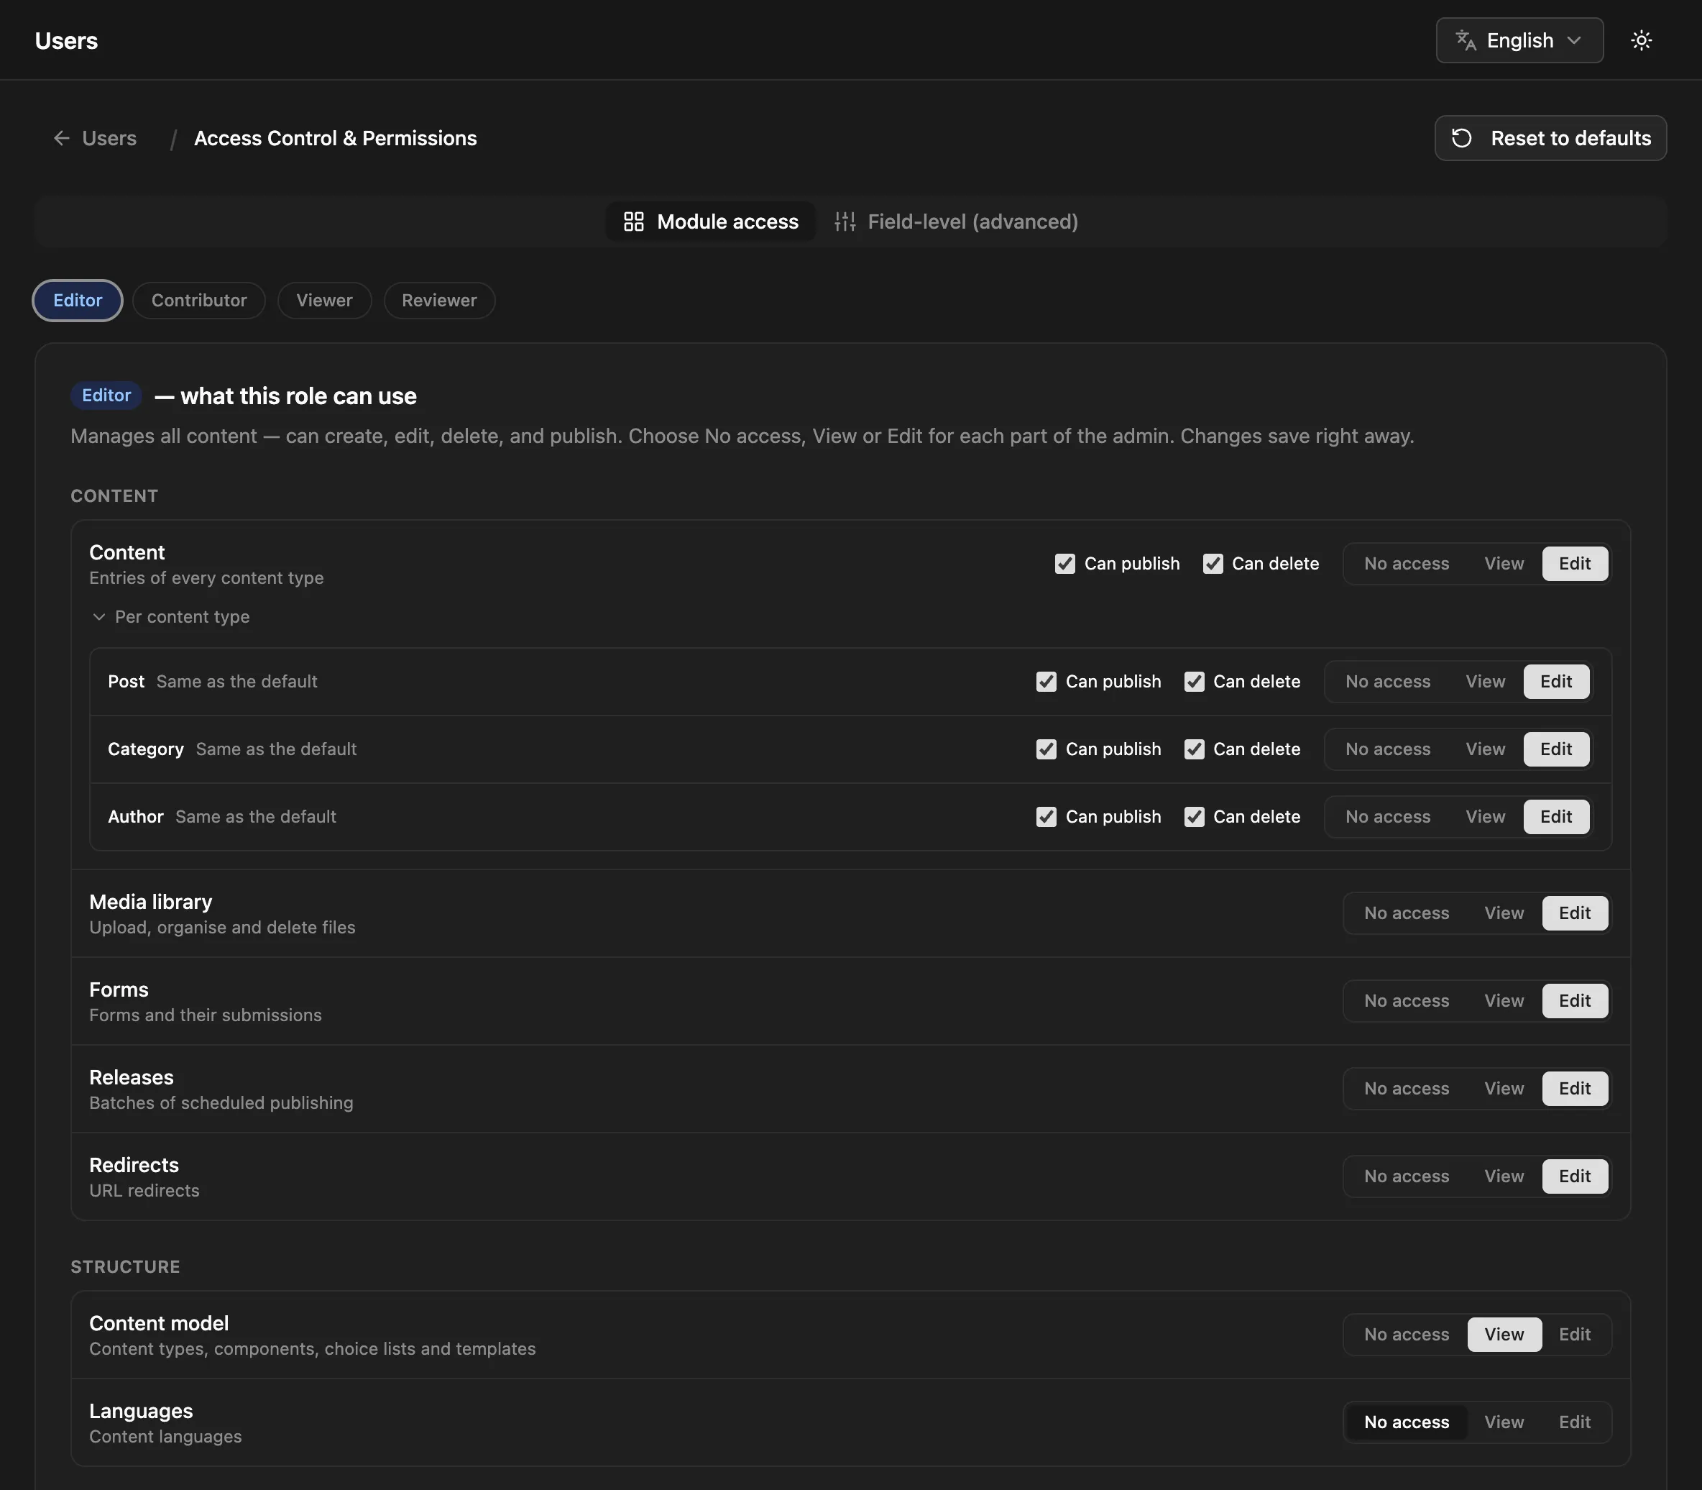Screen dimensions: 1702x1490
Task: Click the Module access grid icon
Action: point(634,221)
